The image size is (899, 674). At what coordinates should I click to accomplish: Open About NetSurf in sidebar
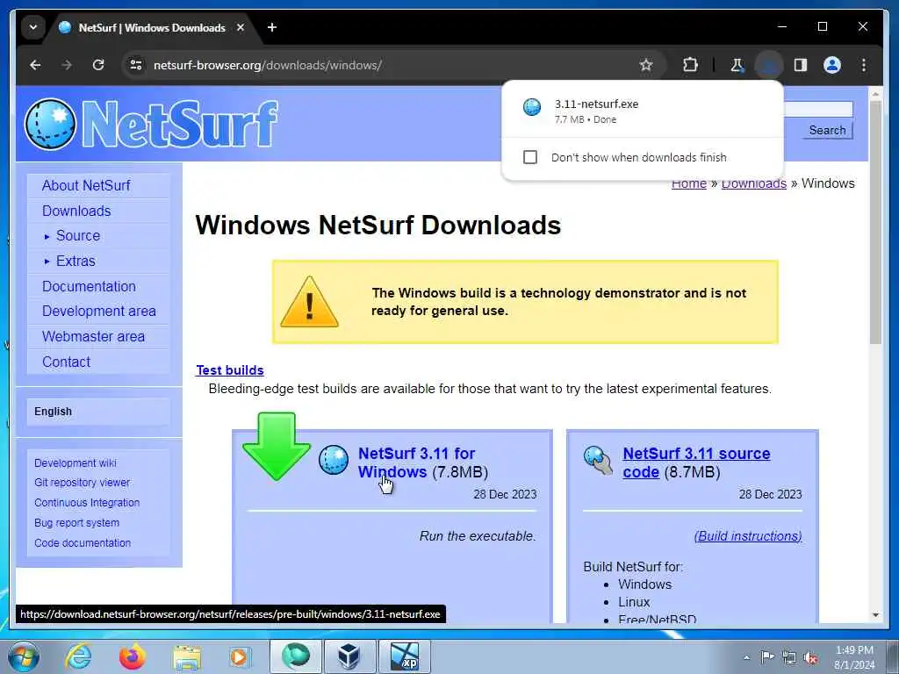(x=86, y=186)
